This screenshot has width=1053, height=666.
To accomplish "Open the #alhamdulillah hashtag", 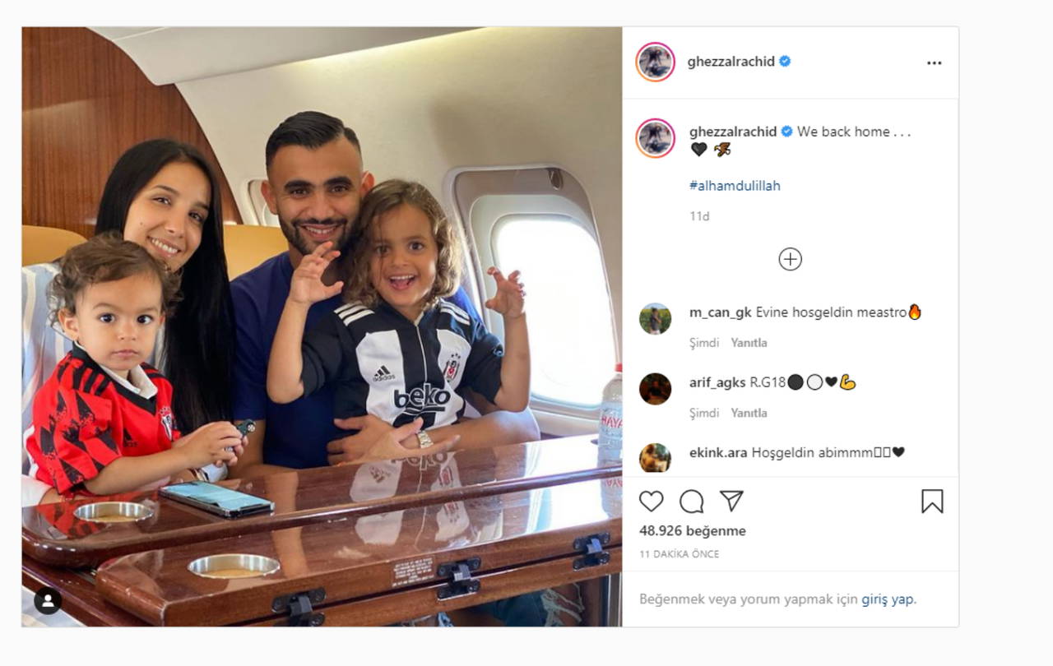I will click(x=735, y=186).
